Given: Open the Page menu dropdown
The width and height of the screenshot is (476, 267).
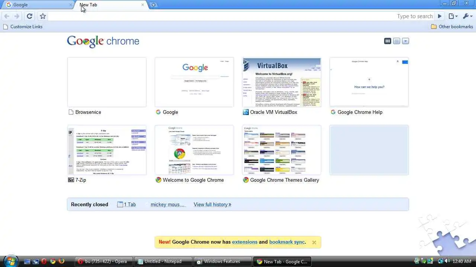Looking at the screenshot, I should tap(453, 16).
